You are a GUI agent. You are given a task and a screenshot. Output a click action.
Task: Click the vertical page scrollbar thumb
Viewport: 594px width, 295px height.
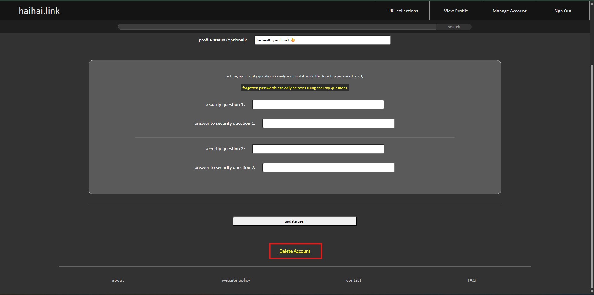[x=592, y=176]
